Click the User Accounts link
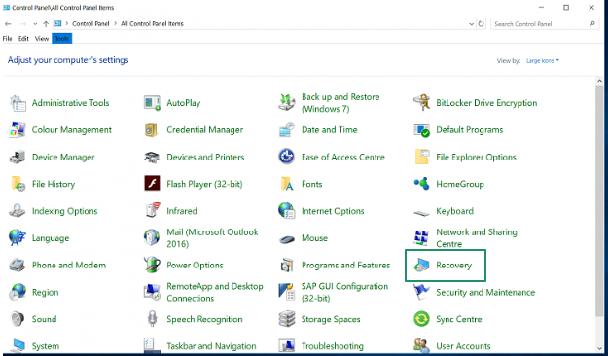 pos(463,346)
